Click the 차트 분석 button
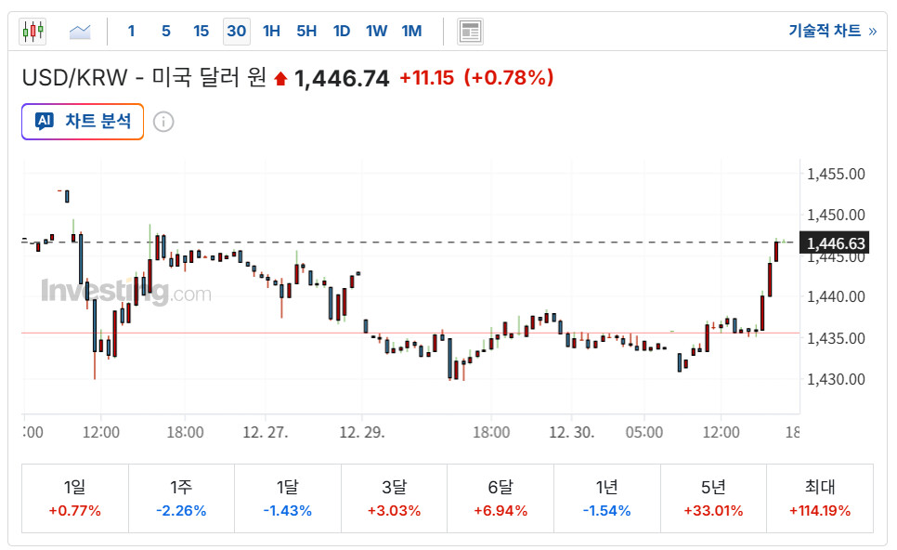This screenshot has height=550, width=897. [x=83, y=122]
